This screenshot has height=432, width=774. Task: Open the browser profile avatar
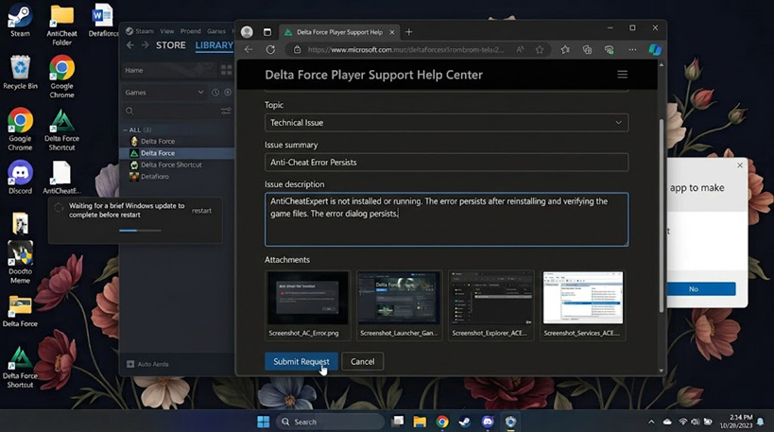pyautogui.click(x=247, y=32)
